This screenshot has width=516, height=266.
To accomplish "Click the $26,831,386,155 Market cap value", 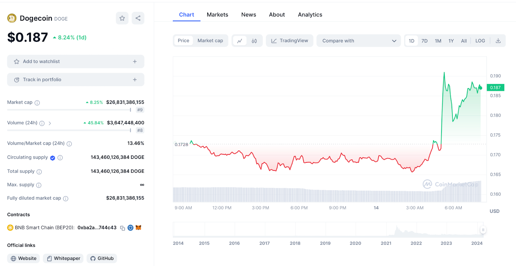I will point(125,102).
